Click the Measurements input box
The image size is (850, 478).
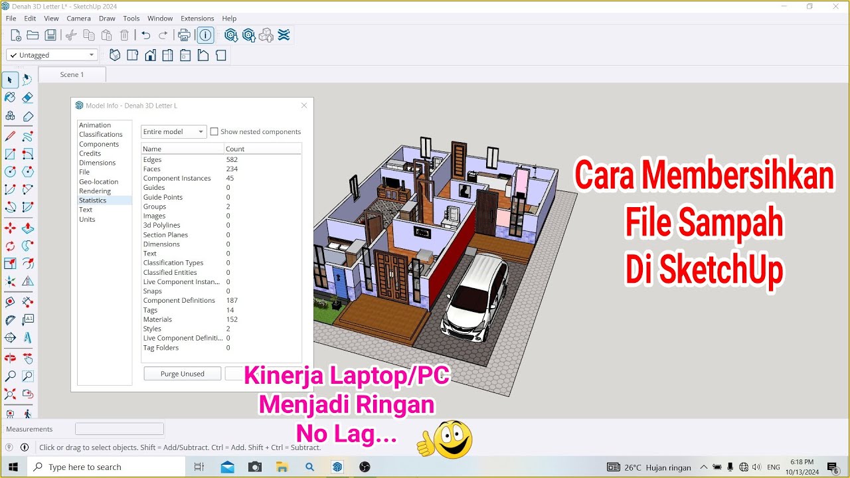pyautogui.click(x=120, y=429)
